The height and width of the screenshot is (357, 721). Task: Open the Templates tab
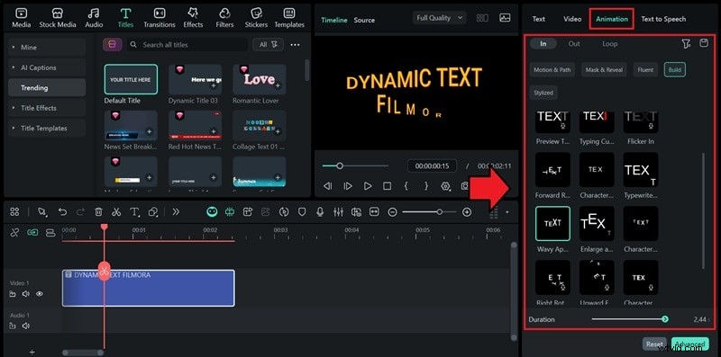pos(289,18)
